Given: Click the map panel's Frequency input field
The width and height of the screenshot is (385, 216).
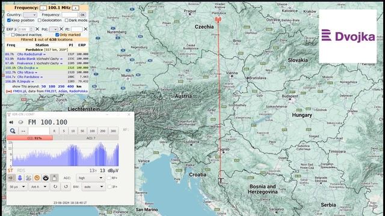Looking at the screenshot, I should tap(70, 15).
